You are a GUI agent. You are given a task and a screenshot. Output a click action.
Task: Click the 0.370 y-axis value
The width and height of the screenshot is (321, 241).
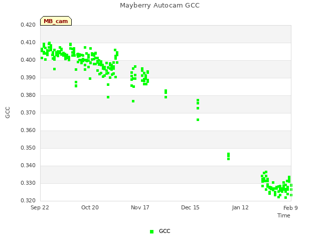(x=28, y=112)
